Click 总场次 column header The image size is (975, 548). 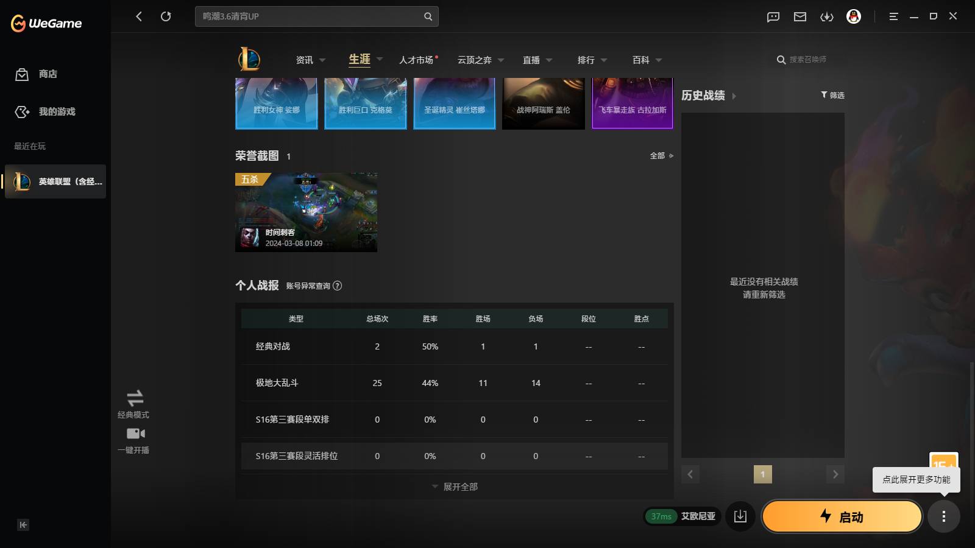[377, 319]
